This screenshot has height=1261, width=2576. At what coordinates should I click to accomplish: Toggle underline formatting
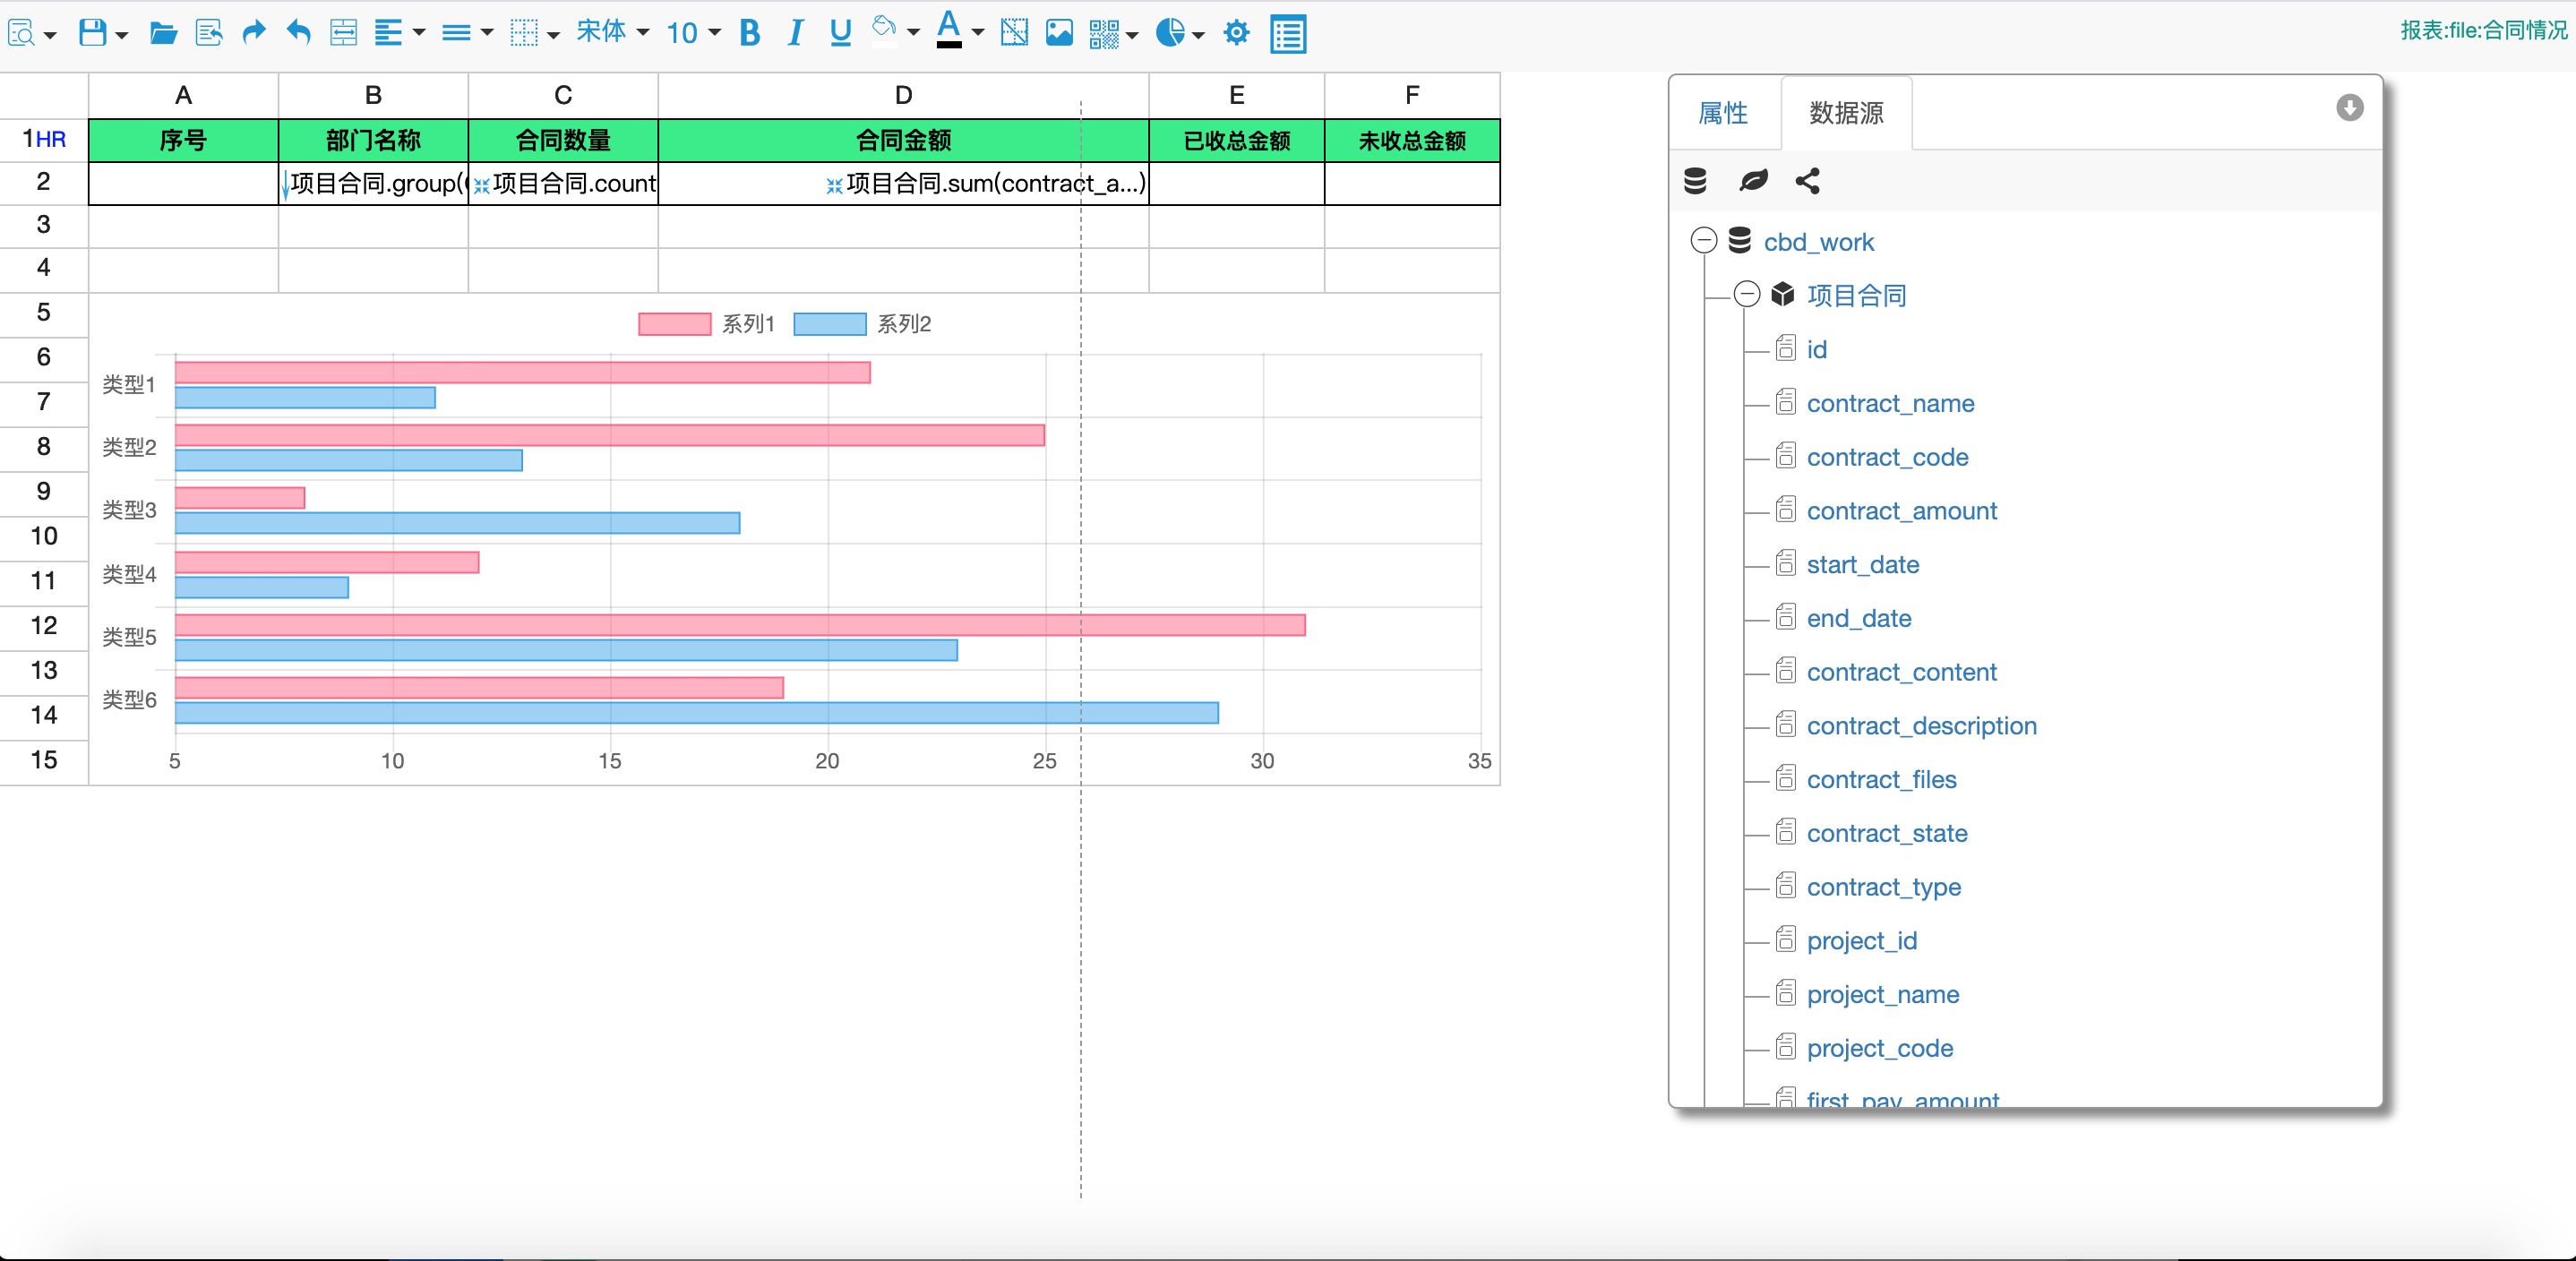840,33
